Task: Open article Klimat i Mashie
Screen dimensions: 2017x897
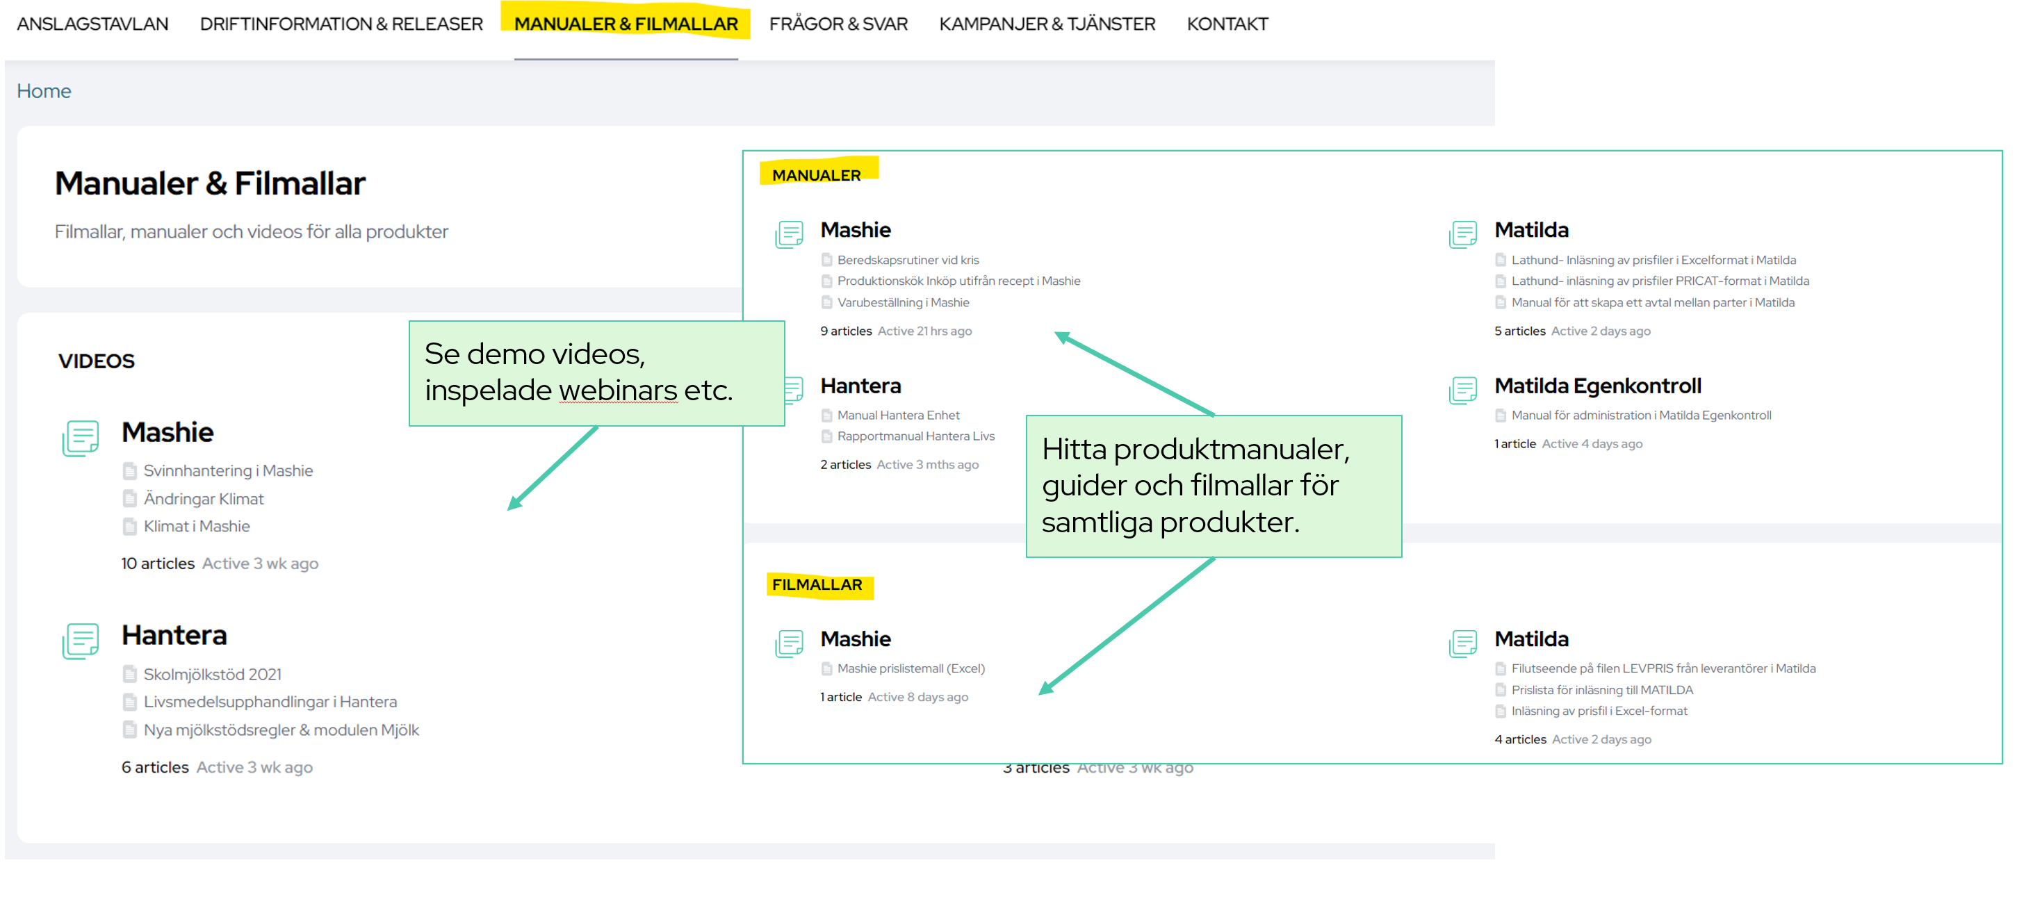Action: 197,526
